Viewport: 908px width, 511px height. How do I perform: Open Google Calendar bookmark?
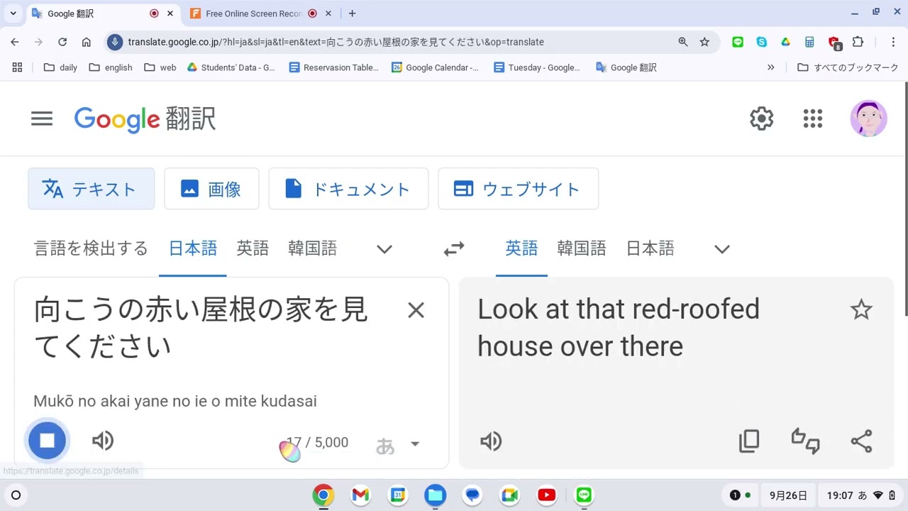click(x=435, y=67)
